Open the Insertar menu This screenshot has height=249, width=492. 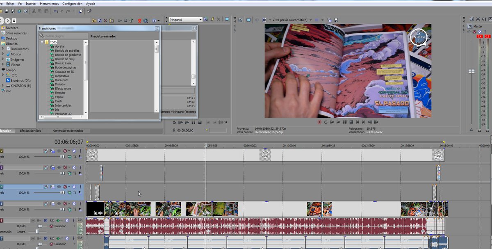point(31,3)
